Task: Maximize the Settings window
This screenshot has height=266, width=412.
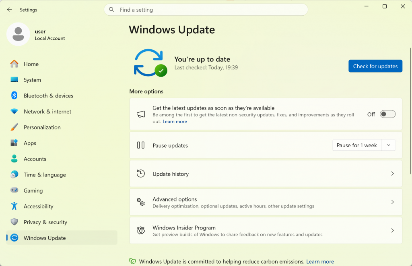Action: (384, 6)
